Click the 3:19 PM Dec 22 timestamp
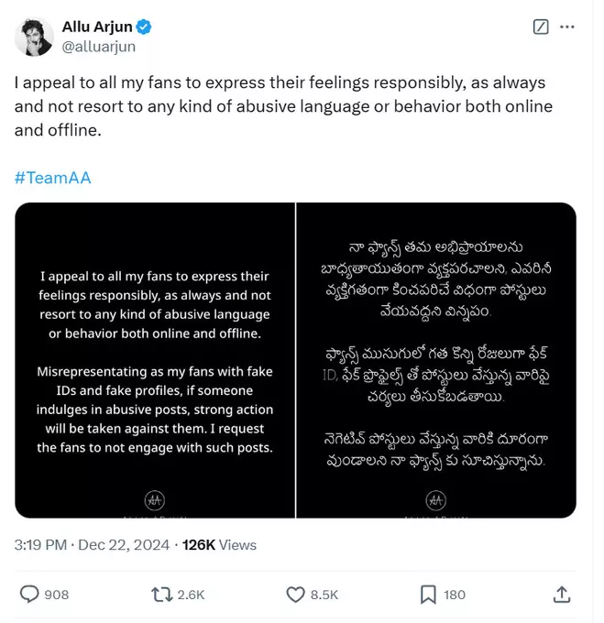This screenshot has height=623, width=604. [x=92, y=544]
